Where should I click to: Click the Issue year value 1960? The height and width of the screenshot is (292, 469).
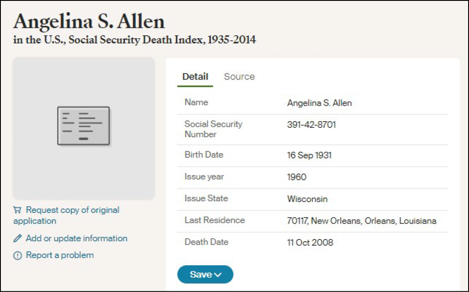coord(297,177)
